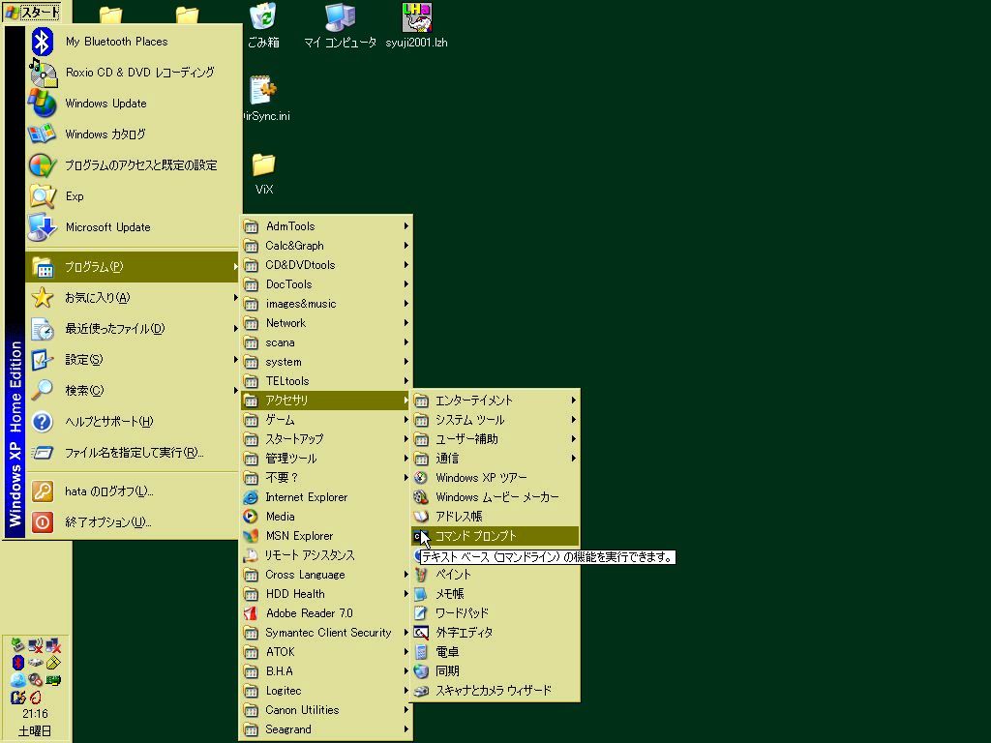This screenshot has width=991, height=743.
Task: Select the DirSync.ini desktop file
Action: pos(264,97)
